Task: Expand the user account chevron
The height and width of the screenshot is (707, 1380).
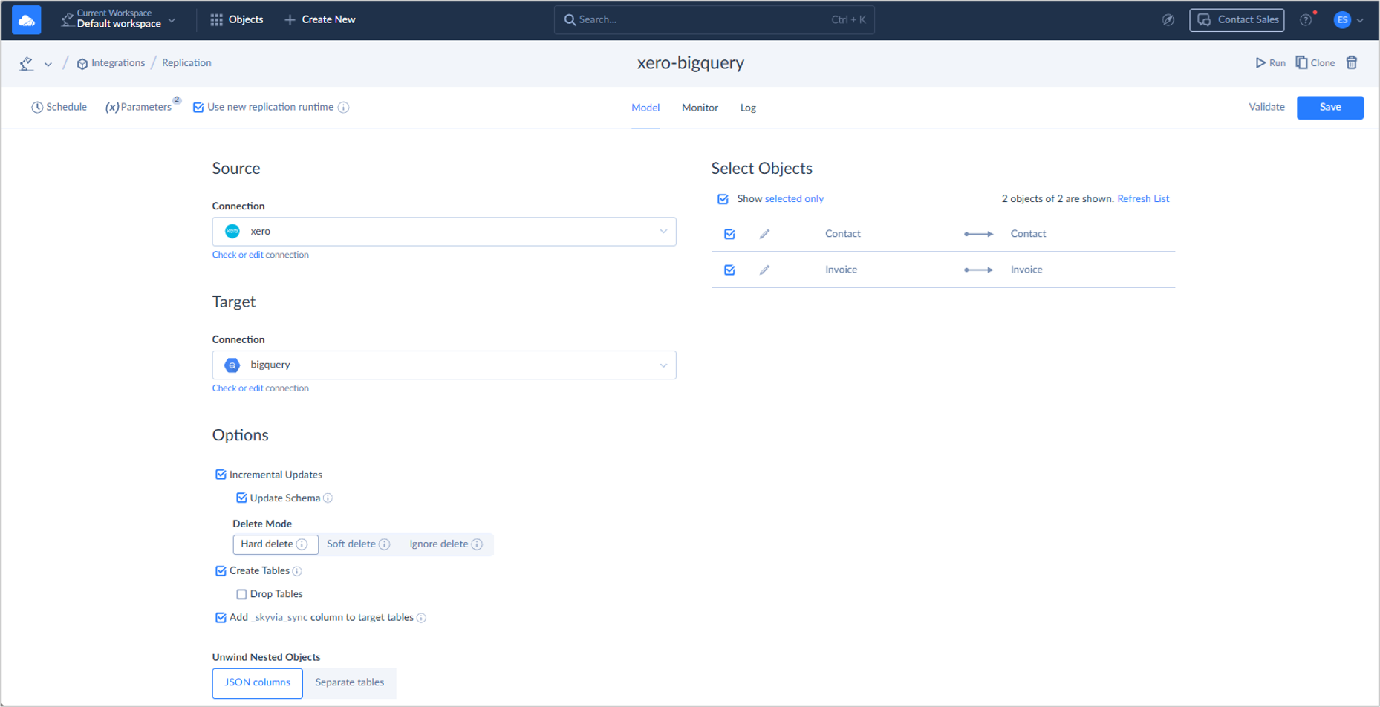Action: point(1360,21)
